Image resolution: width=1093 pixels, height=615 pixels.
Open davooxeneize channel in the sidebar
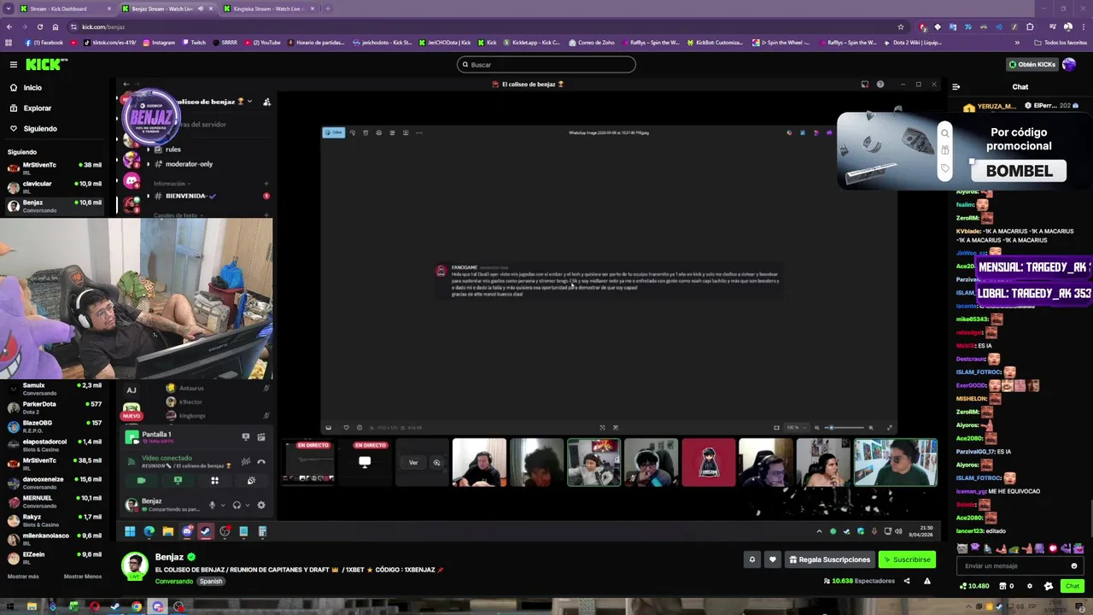pos(55,483)
